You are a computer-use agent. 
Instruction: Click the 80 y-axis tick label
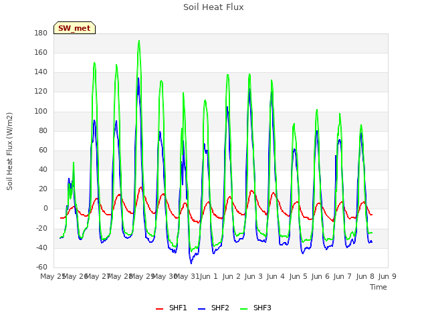43,131
